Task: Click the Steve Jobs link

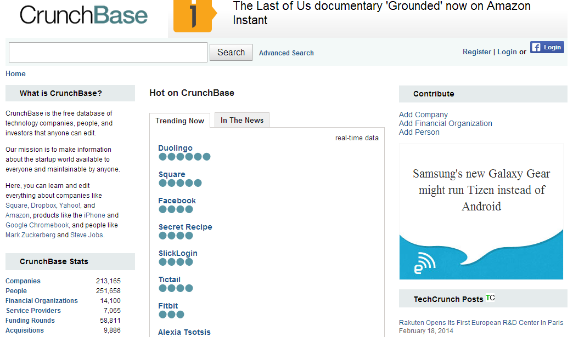Action: point(87,235)
